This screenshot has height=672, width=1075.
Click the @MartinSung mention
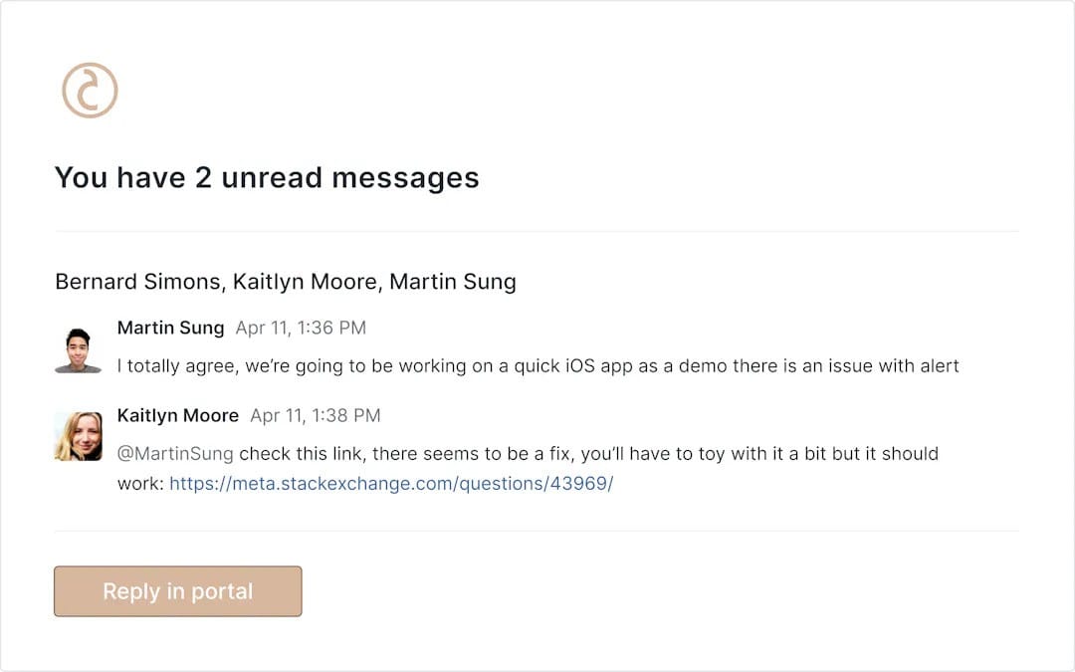click(175, 453)
